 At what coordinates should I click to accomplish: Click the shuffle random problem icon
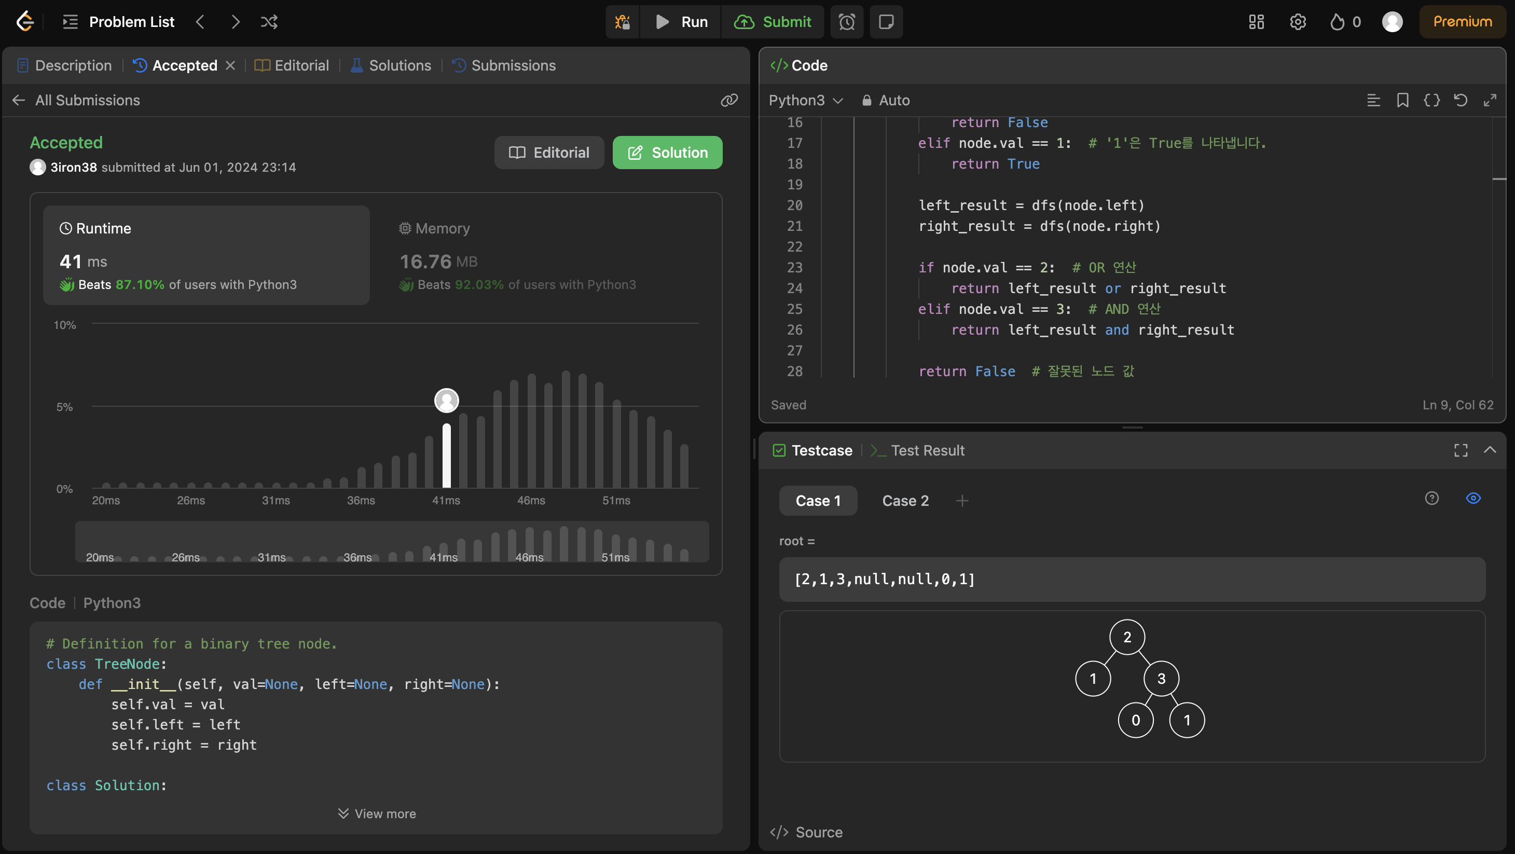(x=269, y=22)
